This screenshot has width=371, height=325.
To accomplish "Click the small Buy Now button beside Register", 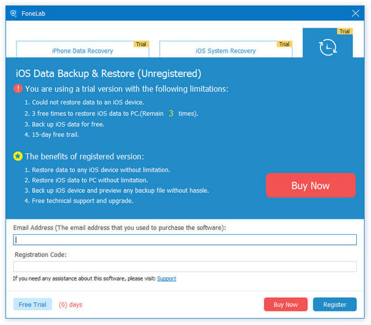I will click(286, 305).
